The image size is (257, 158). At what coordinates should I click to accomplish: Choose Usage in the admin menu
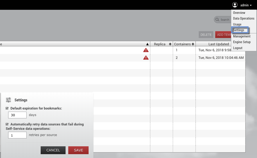(237, 24)
